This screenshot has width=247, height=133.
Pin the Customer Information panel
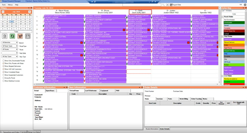click(67, 87)
